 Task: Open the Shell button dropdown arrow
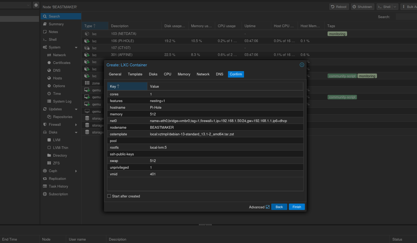[395, 7]
